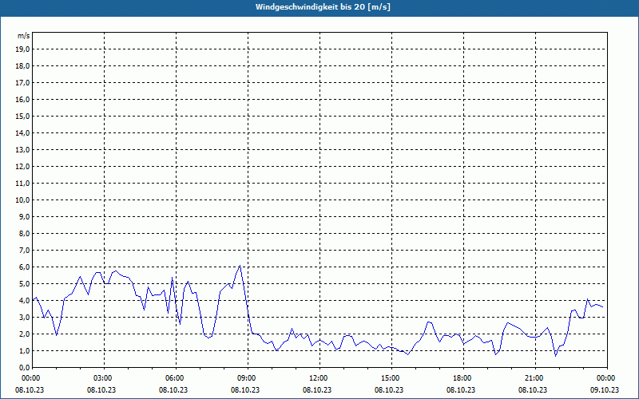
Task: Click the '08.10.23' date under '21:00'
Action: point(533,389)
